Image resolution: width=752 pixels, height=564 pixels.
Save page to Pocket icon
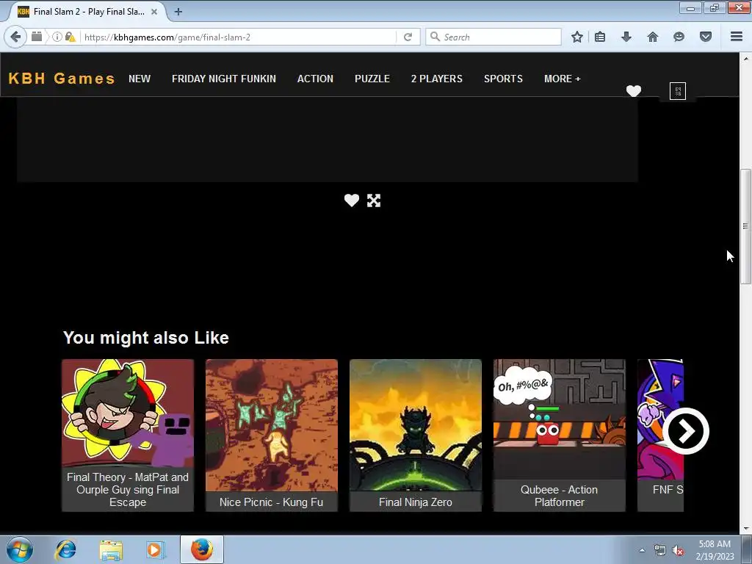tap(706, 37)
